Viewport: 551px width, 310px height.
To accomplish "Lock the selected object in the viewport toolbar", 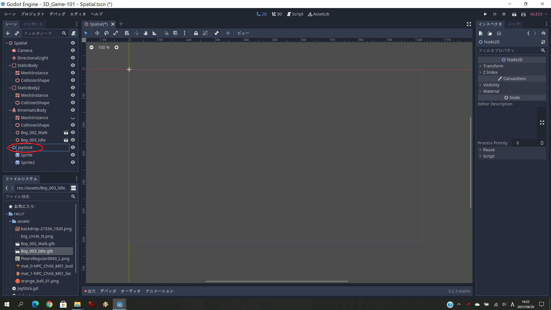I will point(196,33).
